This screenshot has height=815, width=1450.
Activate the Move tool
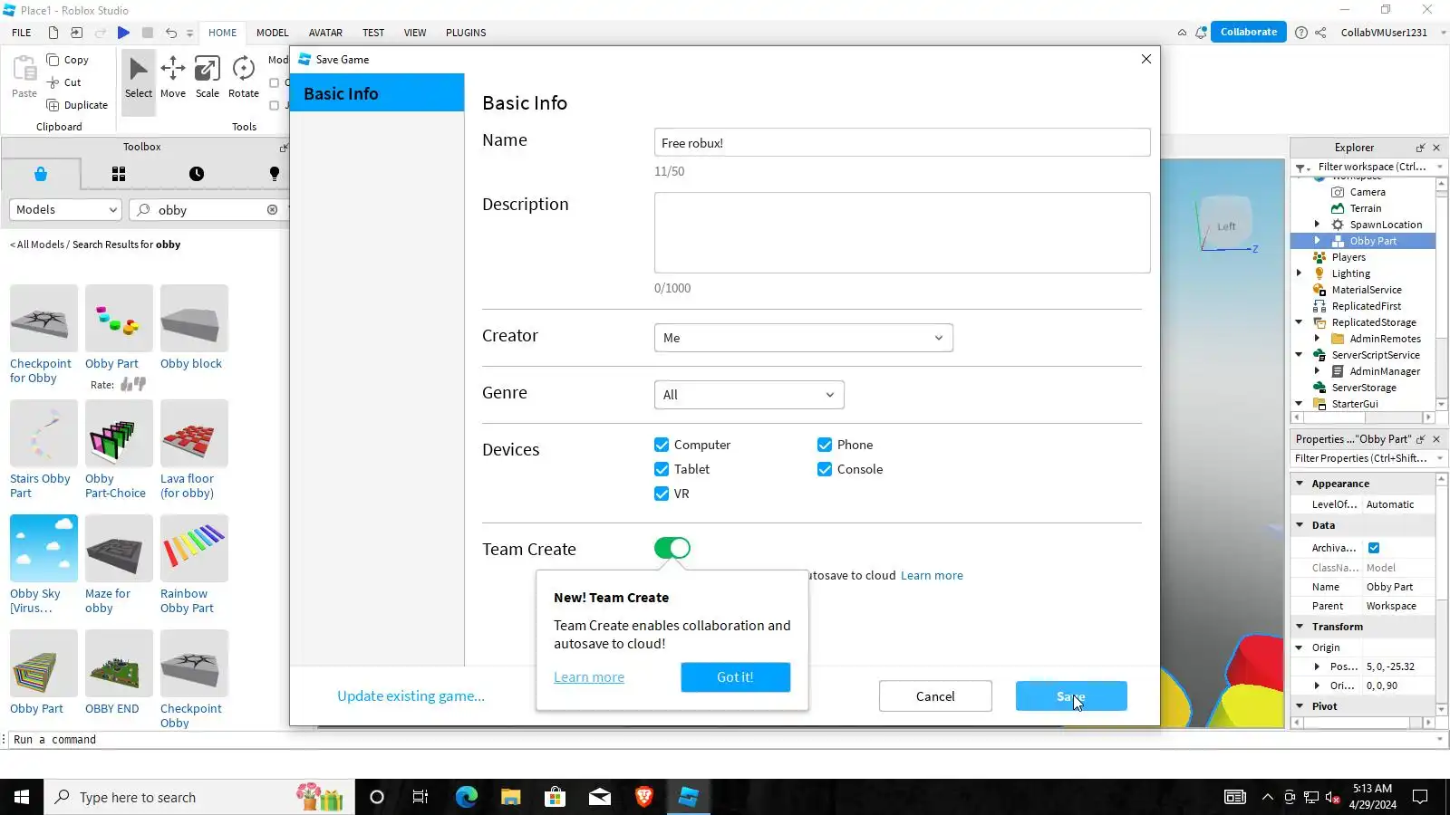(x=173, y=78)
